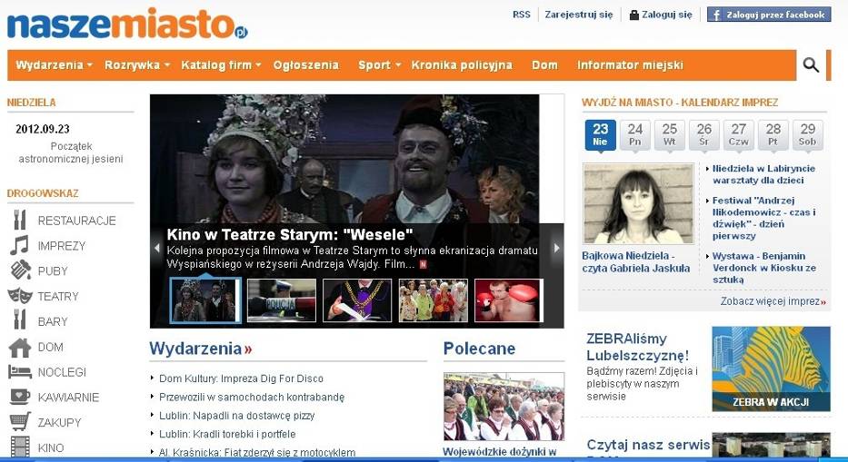This screenshot has width=848, height=462.
Task: Go to next slide with right arrow
Action: pos(556,248)
